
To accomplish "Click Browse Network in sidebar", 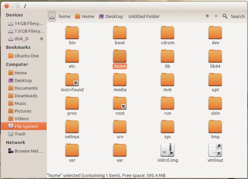I will [x=26, y=151].
